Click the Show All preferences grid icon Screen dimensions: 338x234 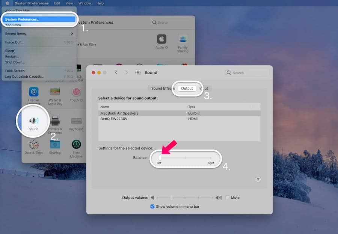tap(139, 72)
